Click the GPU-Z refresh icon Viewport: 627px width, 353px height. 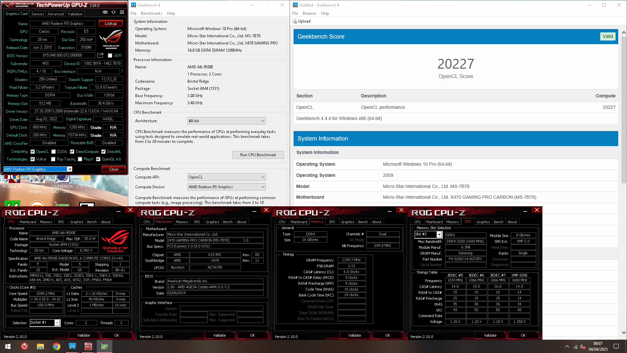(113, 12)
